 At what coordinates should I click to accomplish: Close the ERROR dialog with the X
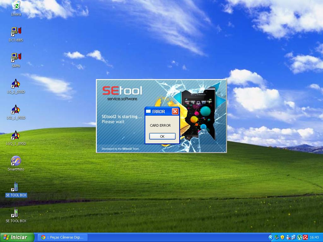point(175,111)
